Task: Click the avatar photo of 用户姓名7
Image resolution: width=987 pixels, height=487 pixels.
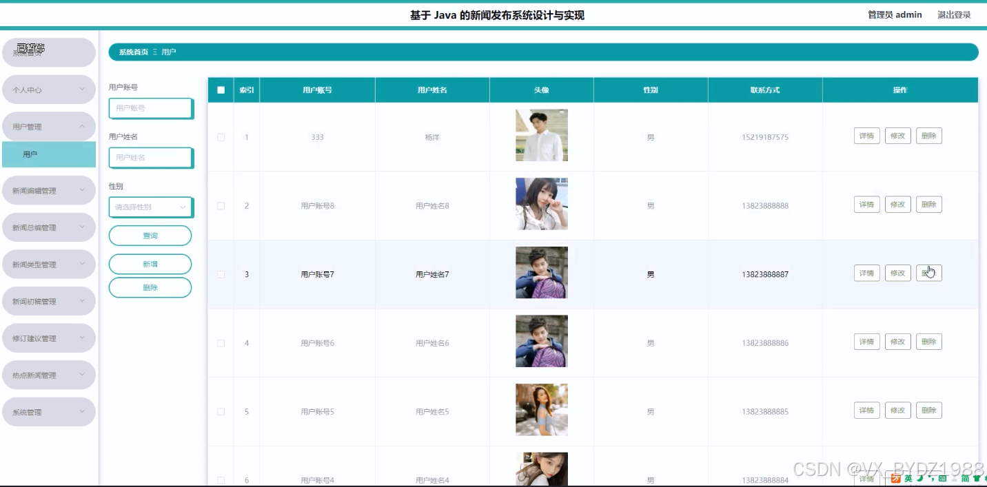Action: tap(542, 273)
